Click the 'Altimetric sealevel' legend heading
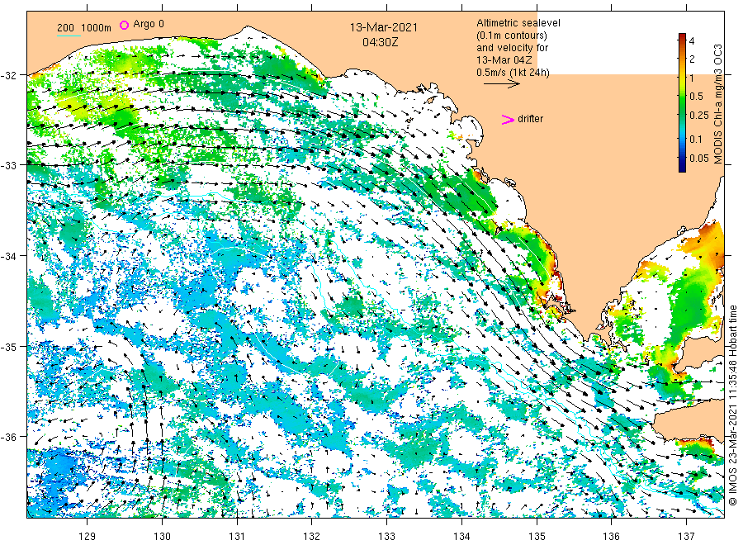743x545 pixels. tap(518, 23)
